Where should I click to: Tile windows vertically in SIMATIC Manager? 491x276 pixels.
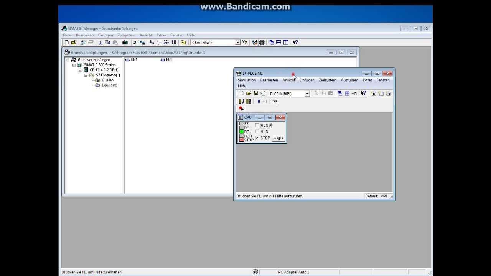pyautogui.click(x=286, y=43)
